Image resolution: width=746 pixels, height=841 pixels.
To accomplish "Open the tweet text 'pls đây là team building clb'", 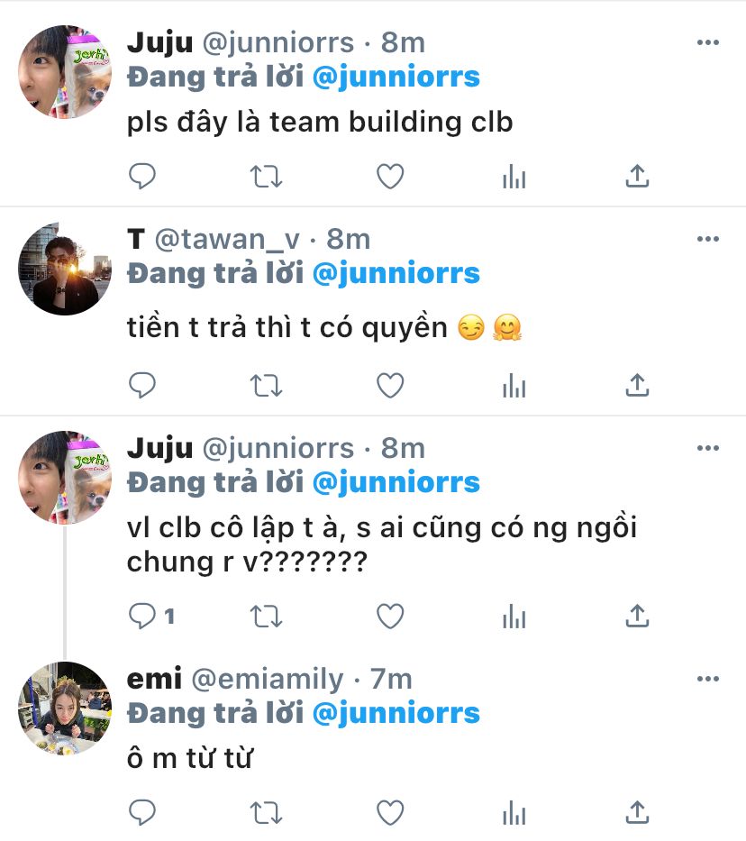I will point(320,123).
